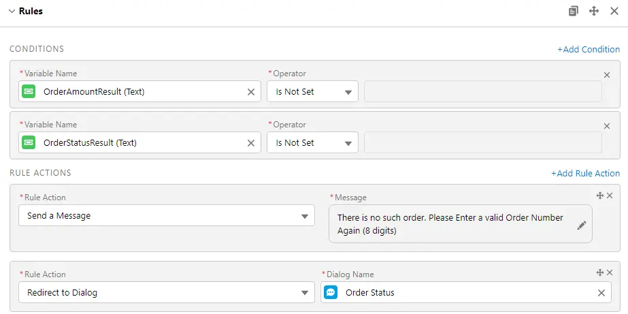
Task: Click the move icon in Rules header
Action: pos(593,12)
